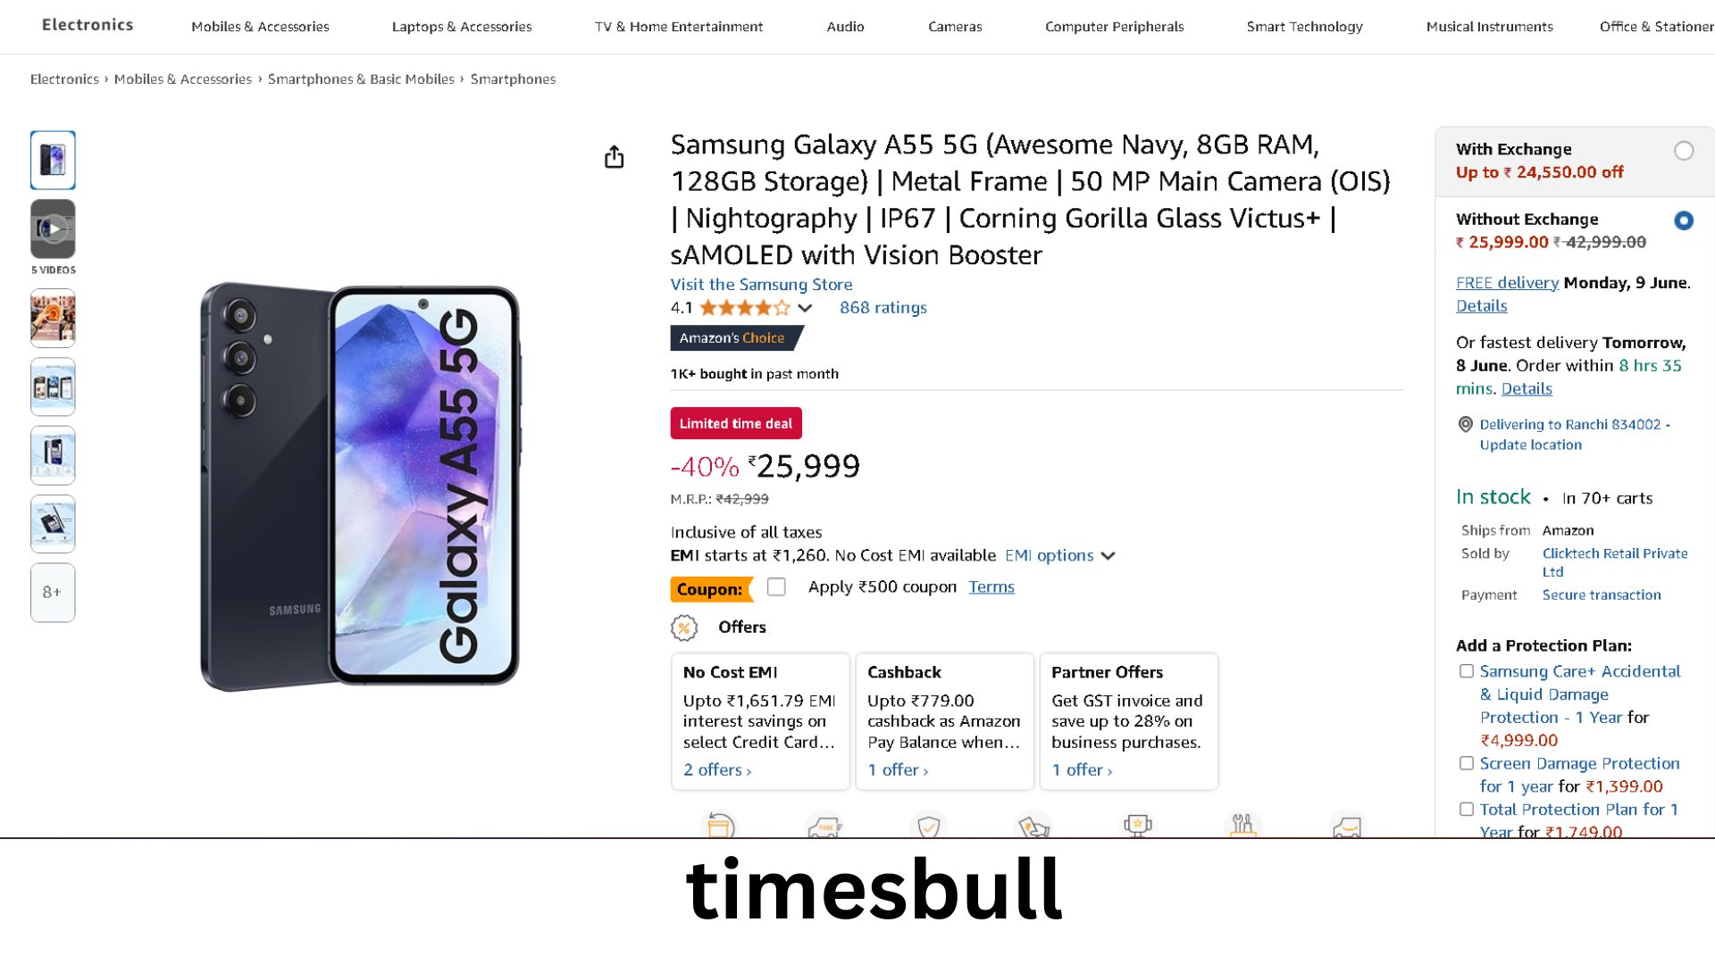Select the With Exchange radio option
Viewport: 1715px width, 964px height.
tap(1684, 151)
